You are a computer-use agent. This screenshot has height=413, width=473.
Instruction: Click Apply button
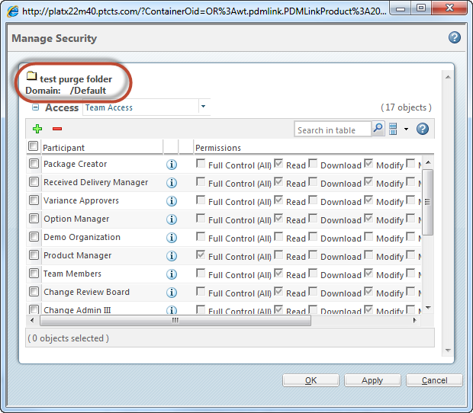tap(372, 380)
